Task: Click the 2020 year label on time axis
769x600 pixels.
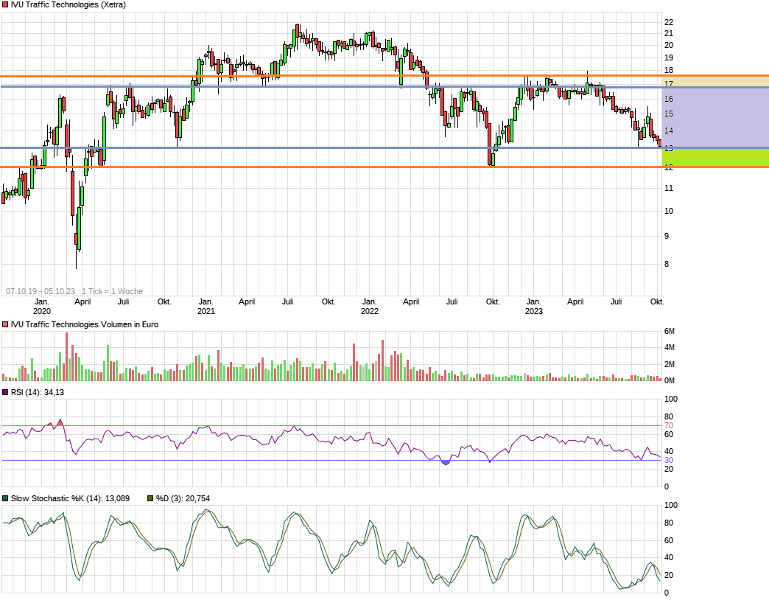Action: point(42,311)
